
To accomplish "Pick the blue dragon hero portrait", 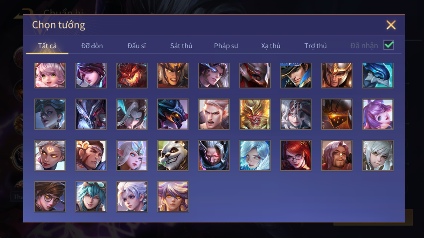I will pyautogui.click(x=378, y=75).
